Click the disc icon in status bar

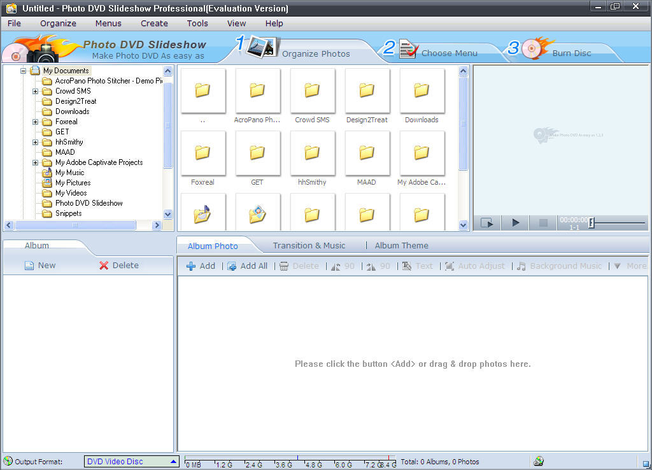pyautogui.click(x=539, y=461)
